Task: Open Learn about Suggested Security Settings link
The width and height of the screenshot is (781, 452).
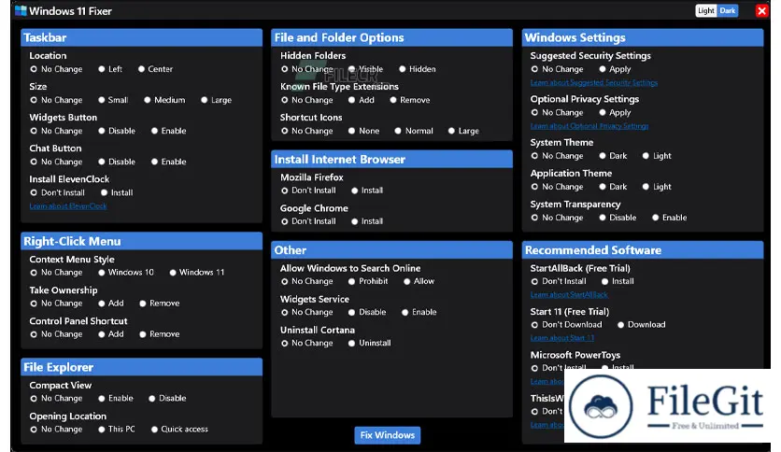Action: coord(594,82)
